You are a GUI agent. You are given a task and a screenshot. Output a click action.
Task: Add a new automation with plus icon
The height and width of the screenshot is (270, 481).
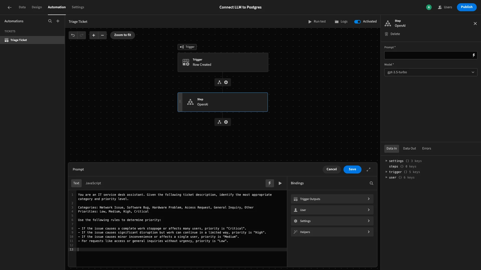pyautogui.click(x=58, y=21)
